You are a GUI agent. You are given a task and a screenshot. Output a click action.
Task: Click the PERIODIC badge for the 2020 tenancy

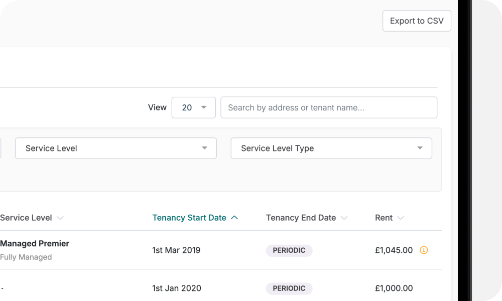pyautogui.click(x=289, y=288)
